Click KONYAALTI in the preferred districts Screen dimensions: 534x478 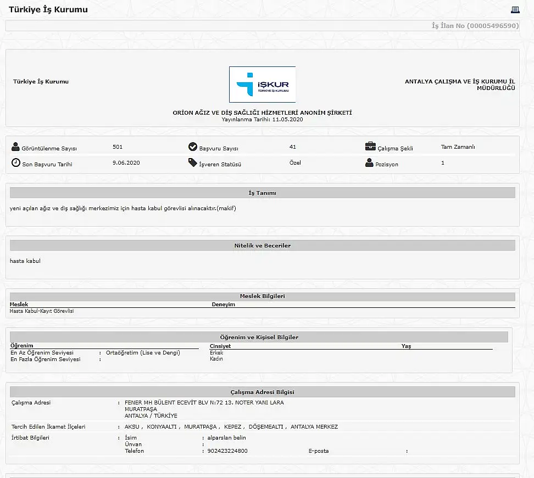(162, 426)
